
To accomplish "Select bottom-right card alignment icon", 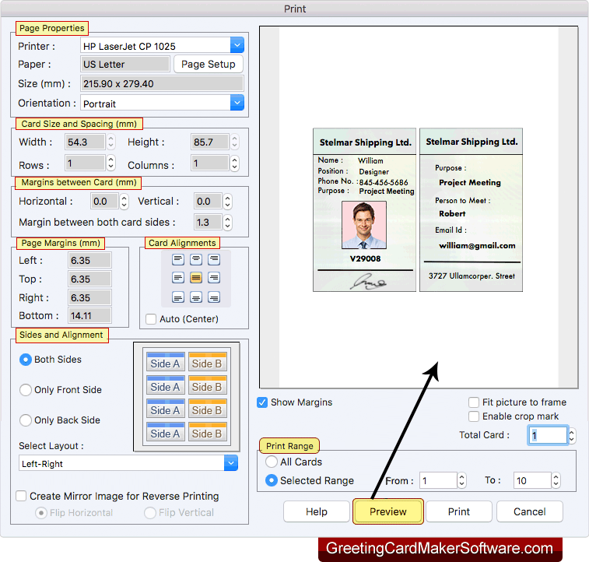I will pyautogui.click(x=214, y=297).
